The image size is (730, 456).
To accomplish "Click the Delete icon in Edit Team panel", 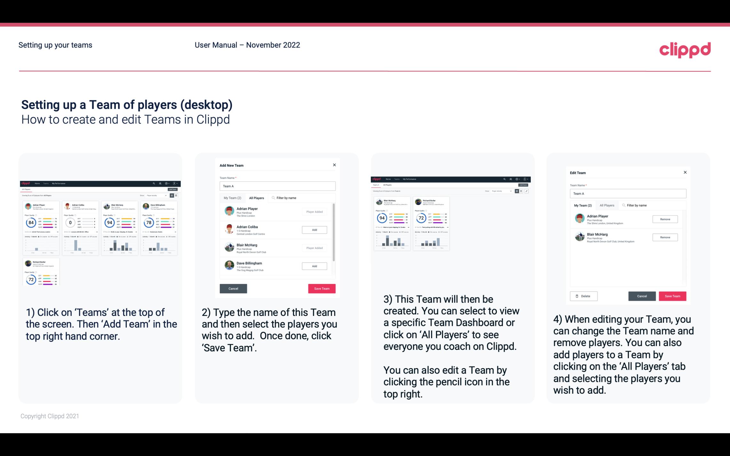I will coord(583,296).
